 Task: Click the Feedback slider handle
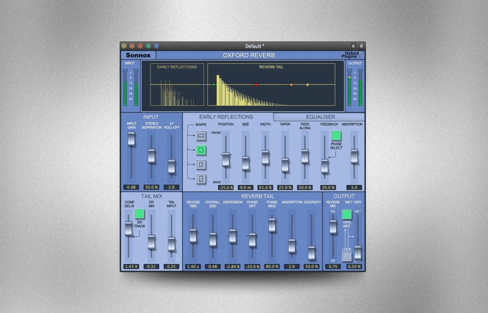click(325, 166)
